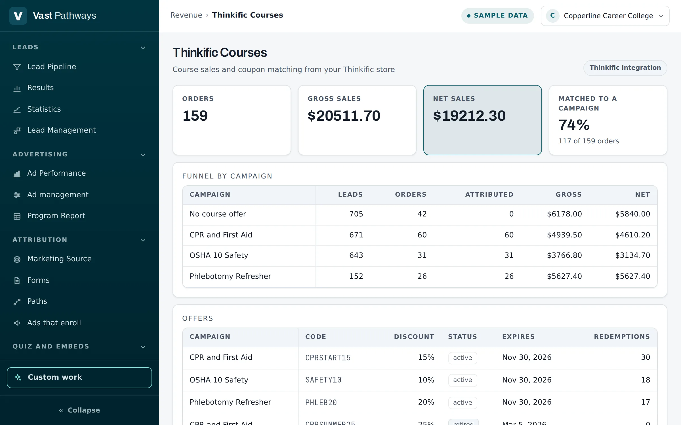Click Phlebotomy Refresher in funnel table
This screenshot has width=681, height=425.
tap(230, 276)
